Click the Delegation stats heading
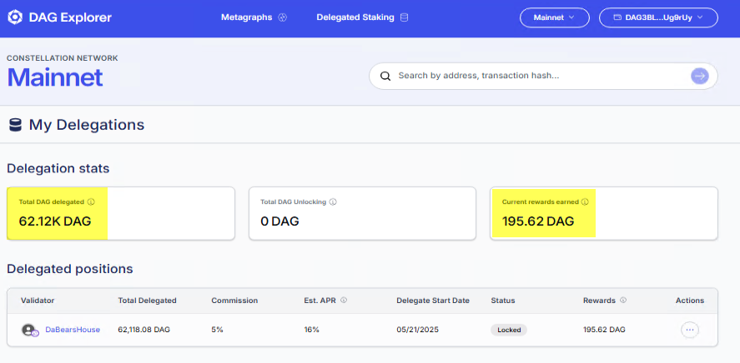740x363 pixels. pos(58,168)
